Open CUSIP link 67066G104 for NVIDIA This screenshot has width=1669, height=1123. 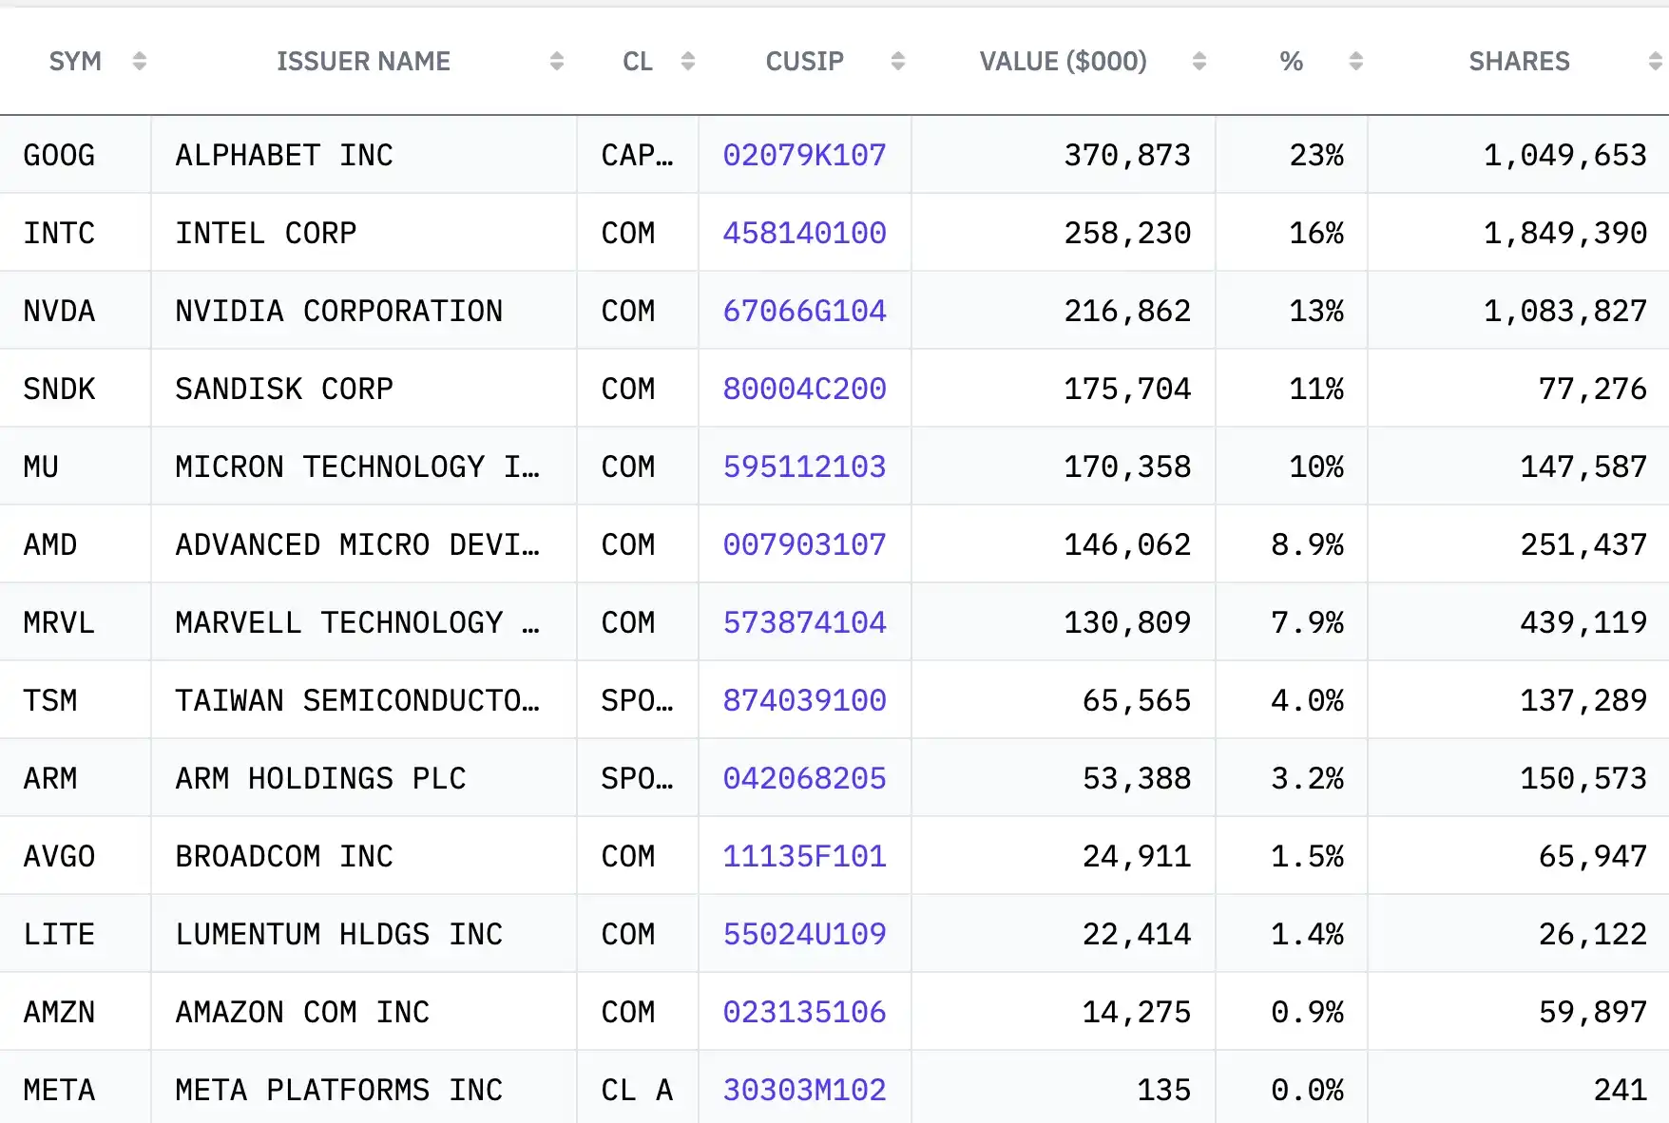804,311
